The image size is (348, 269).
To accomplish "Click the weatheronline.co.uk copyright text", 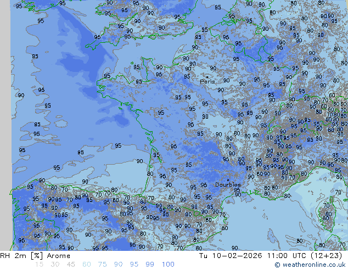I will click(310, 265).
